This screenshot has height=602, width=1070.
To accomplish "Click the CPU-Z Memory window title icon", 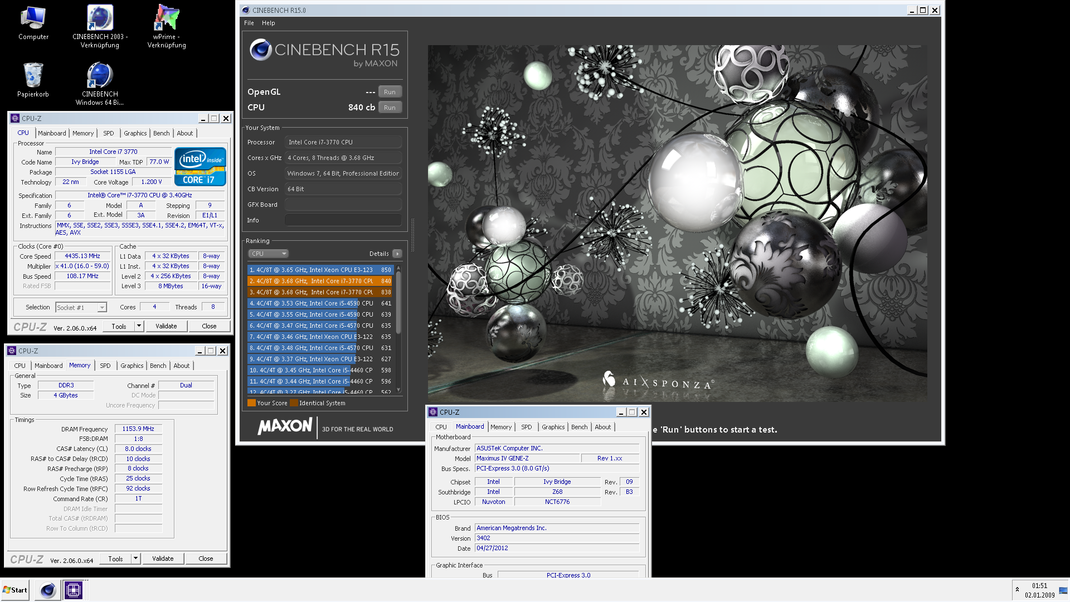I will coord(12,351).
